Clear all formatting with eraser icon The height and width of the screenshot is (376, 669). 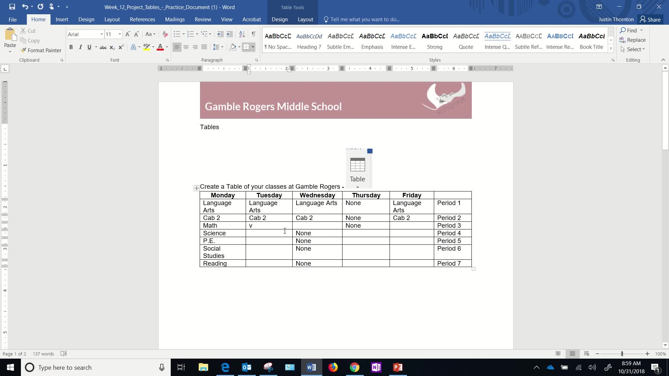[x=165, y=34]
